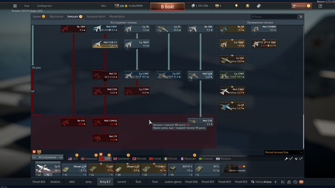Open the Сообщество menu
Image resolution: width=335 pixels, height=188 pixels.
[44, 6]
